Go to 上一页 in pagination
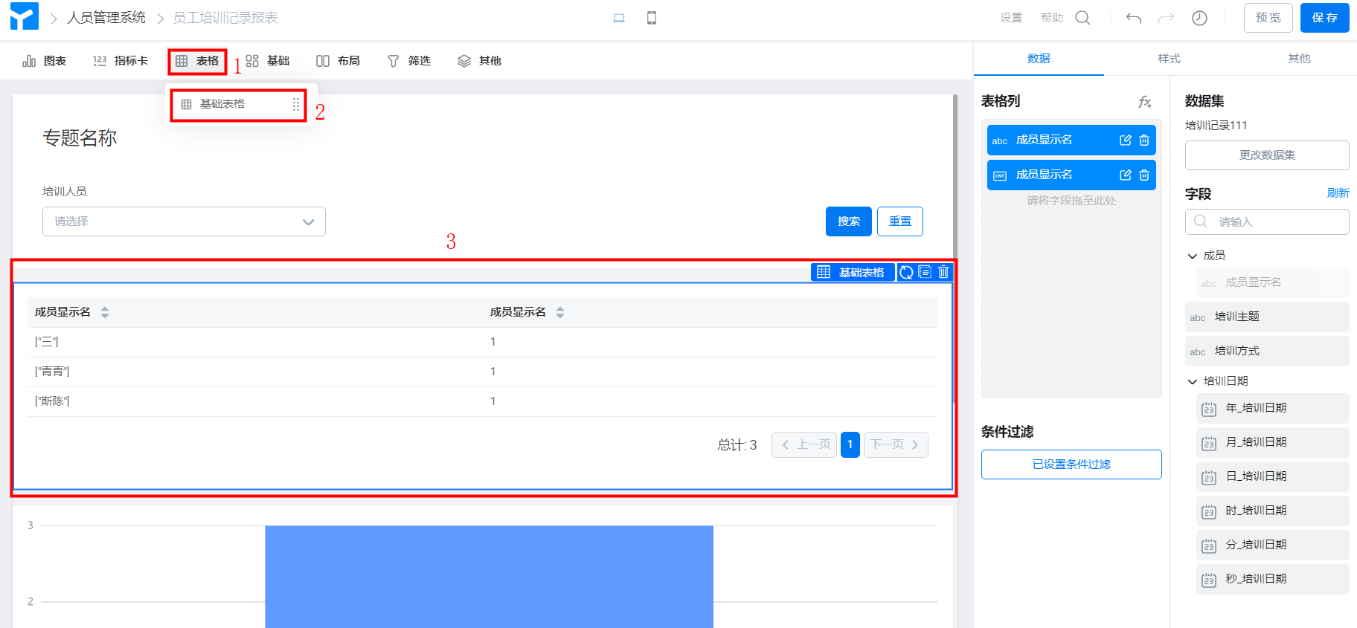Image resolution: width=1357 pixels, height=628 pixels. tap(804, 444)
